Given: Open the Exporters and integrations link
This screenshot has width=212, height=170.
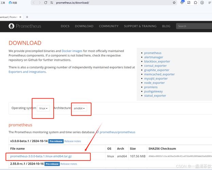Looking at the screenshot, I should point(27,72).
